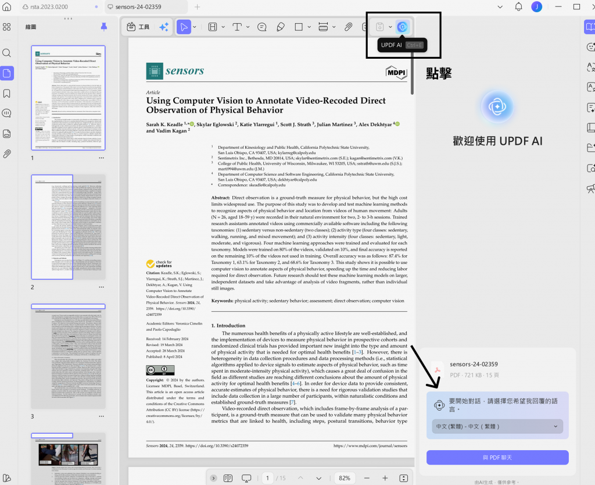Select the text T tool
This screenshot has height=485, width=595.
237,27
